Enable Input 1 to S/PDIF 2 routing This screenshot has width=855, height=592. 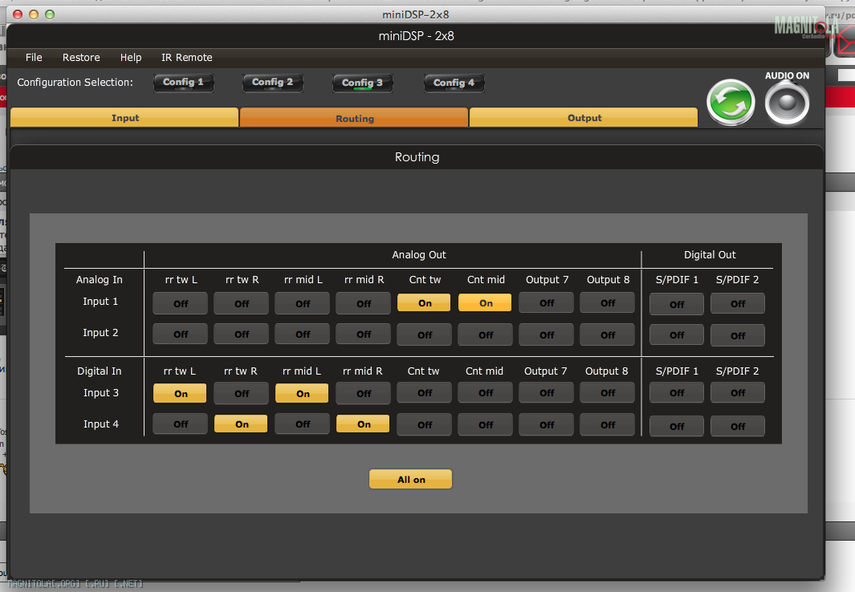point(738,303)
